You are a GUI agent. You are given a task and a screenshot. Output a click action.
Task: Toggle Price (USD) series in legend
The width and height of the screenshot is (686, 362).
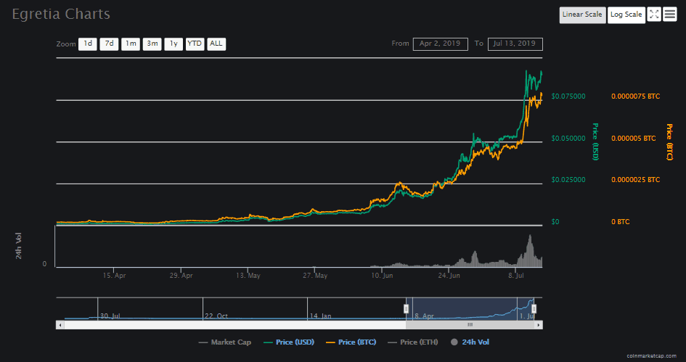pos(289,342)
